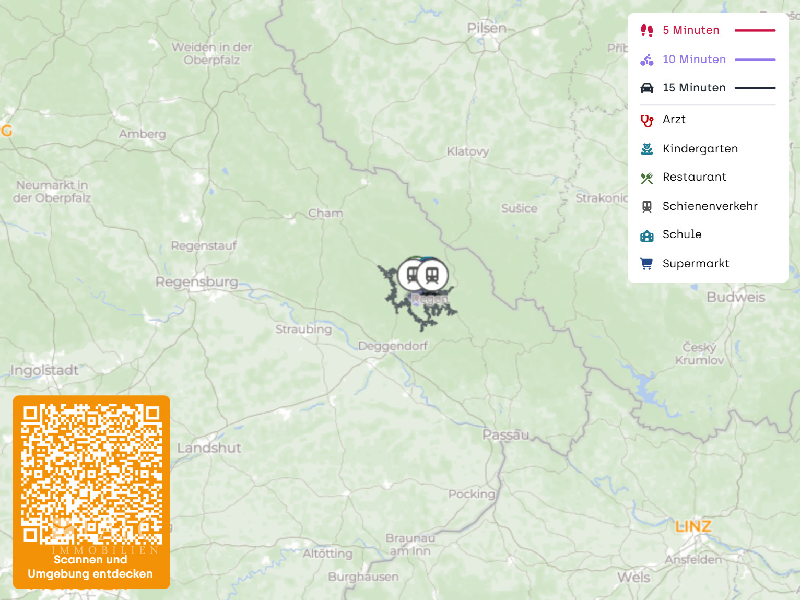Click the Regensburg city label on map
Screen dimensions: 800x600
pyautogui.click(x=197, y=282)
